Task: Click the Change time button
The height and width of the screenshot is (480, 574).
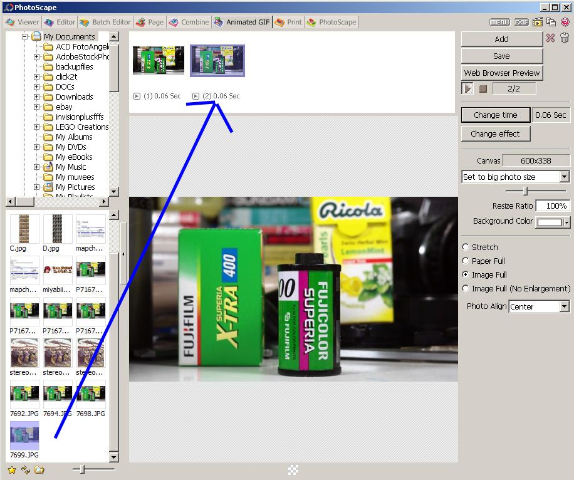Action: tap(496, 115)
